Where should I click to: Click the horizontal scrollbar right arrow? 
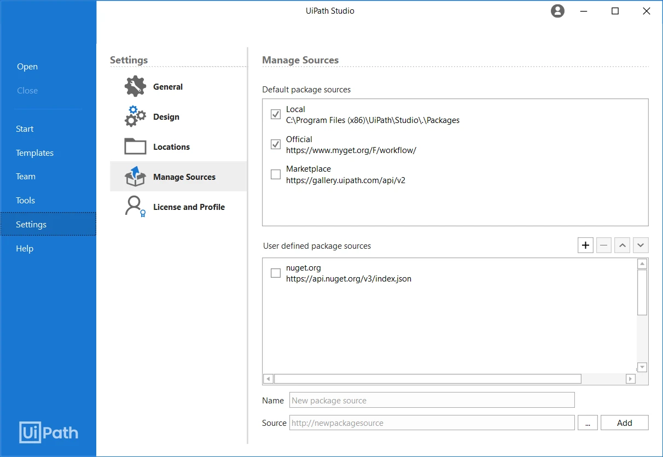click(x=631, y=379)
